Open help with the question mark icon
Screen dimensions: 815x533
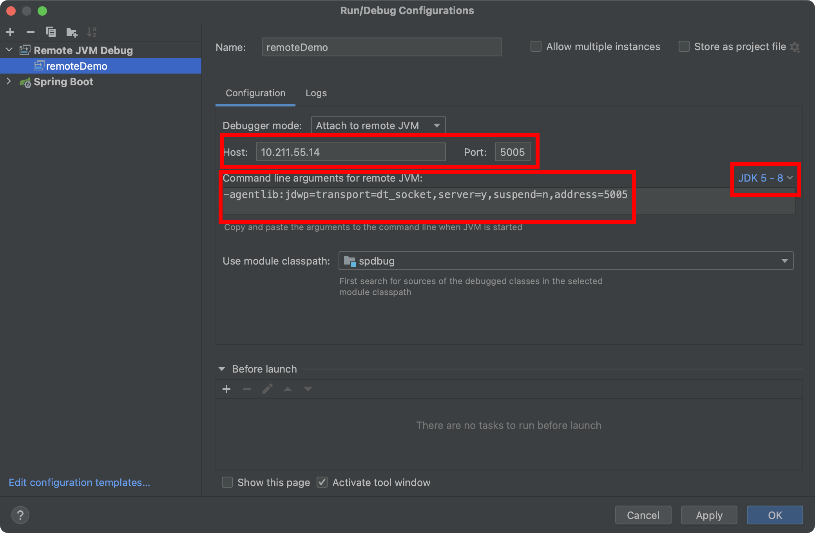(x=20, y=515)
